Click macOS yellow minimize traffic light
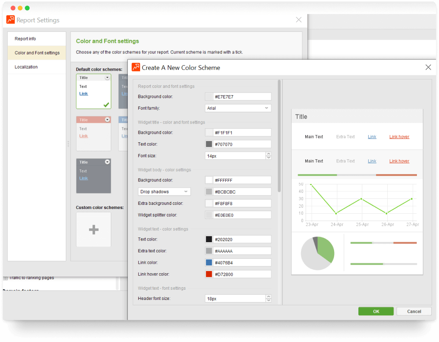The width and height of the screenshot is (439, 342). click(x=20, y=8)
